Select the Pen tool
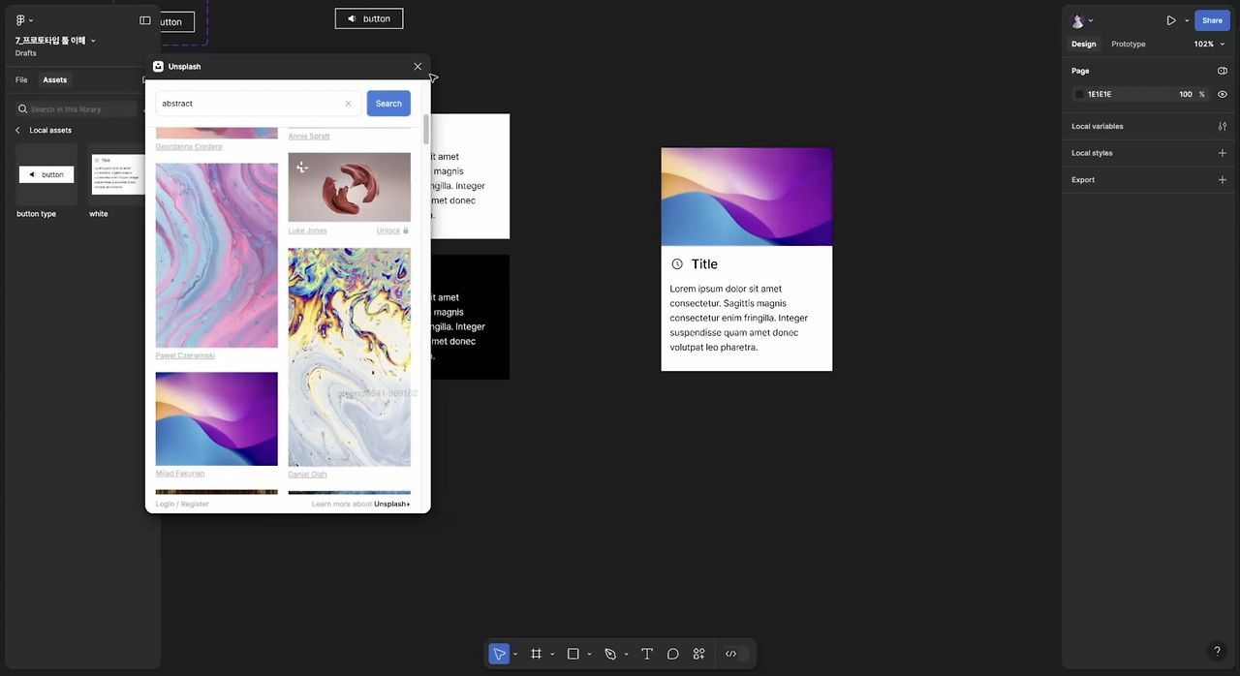The image size is (1240, 676). coord(609,654)
